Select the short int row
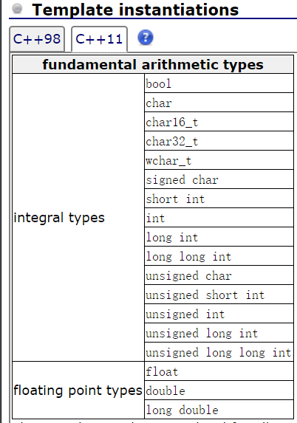297x423 pixels. tap(219, 199)
